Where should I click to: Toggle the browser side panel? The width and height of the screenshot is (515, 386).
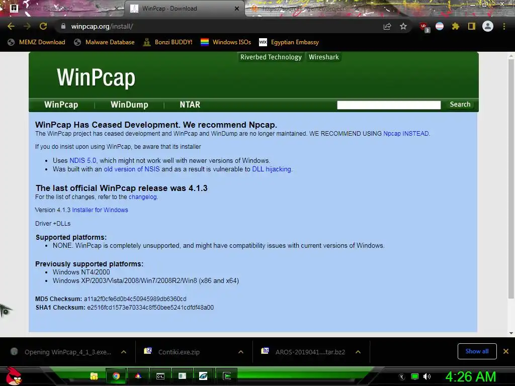[471, 26]
